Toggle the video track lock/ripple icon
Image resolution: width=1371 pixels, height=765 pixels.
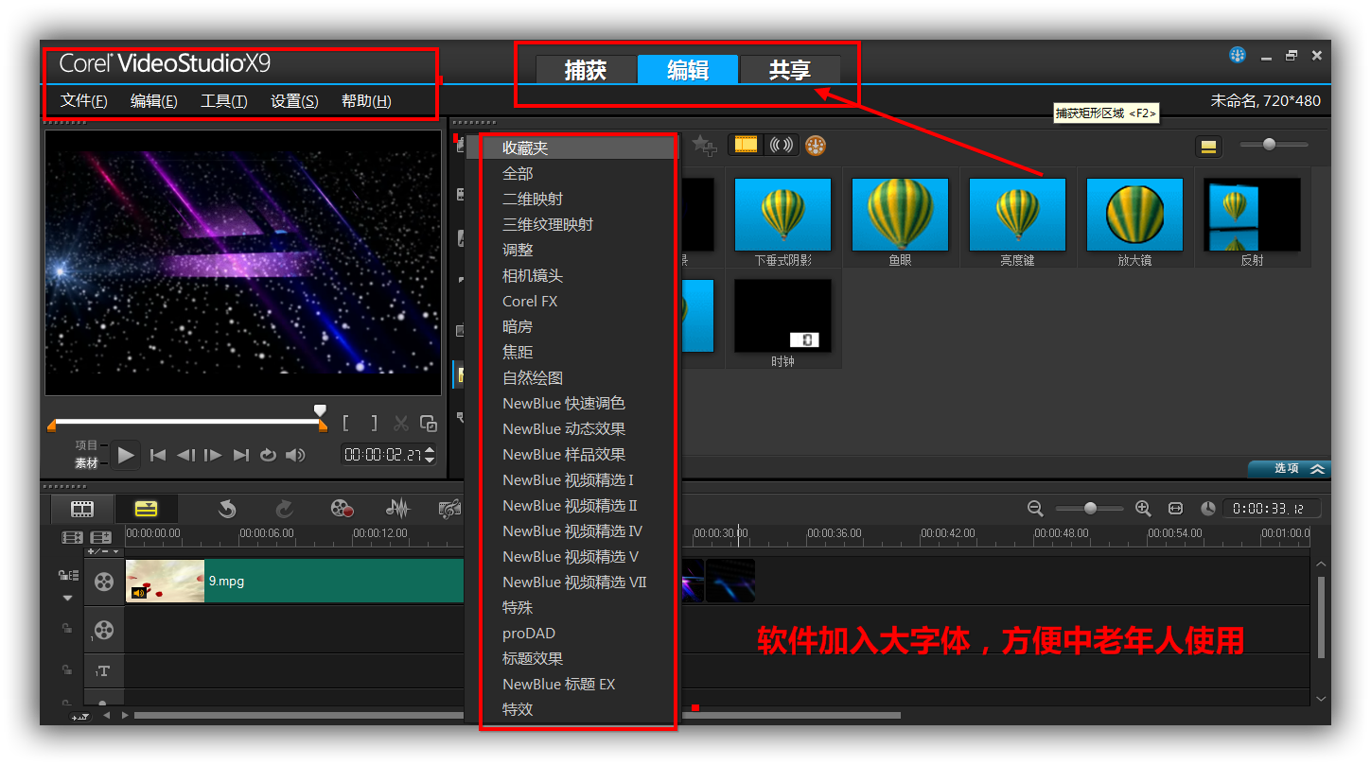point(68,575)
